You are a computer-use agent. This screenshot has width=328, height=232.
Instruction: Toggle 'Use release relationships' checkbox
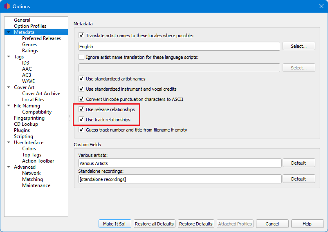[81, 109]
